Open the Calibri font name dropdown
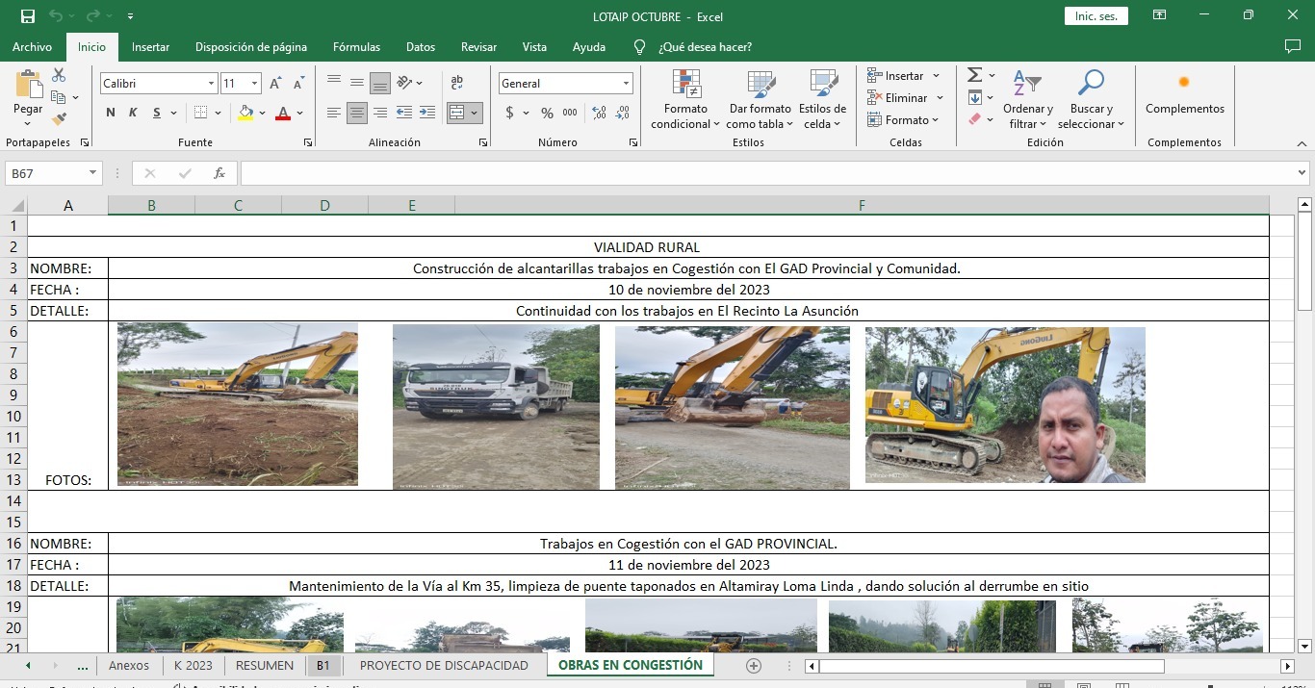The height and width of the screenshot is (688, 1315). pos(211,84)
